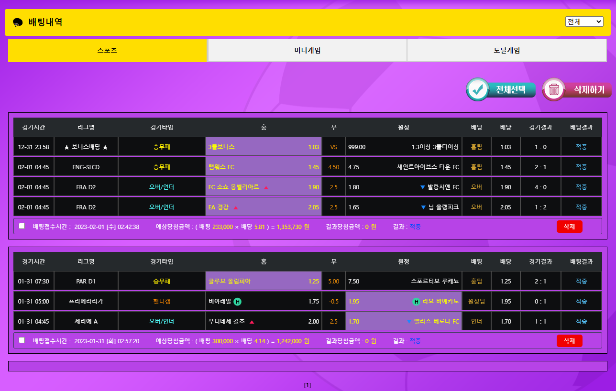Check the box for the 2023-01-31 bet slip
This screenshot has width=616, height=391.
(22, 340)
